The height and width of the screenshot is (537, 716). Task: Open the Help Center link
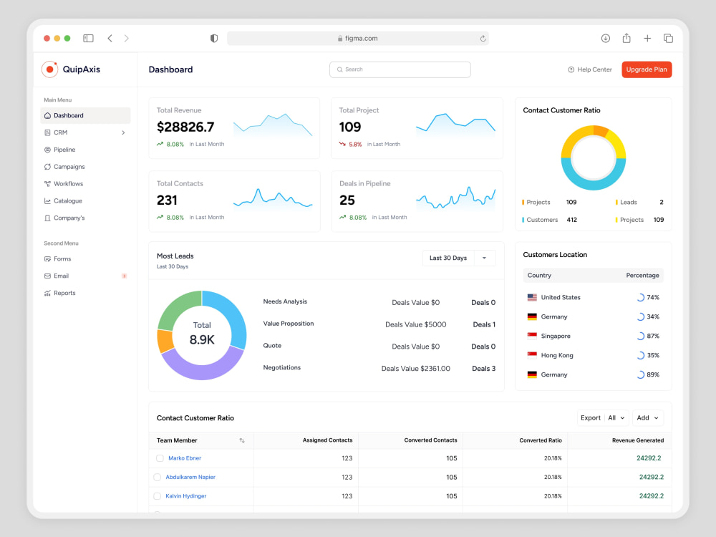click(590, 69)
